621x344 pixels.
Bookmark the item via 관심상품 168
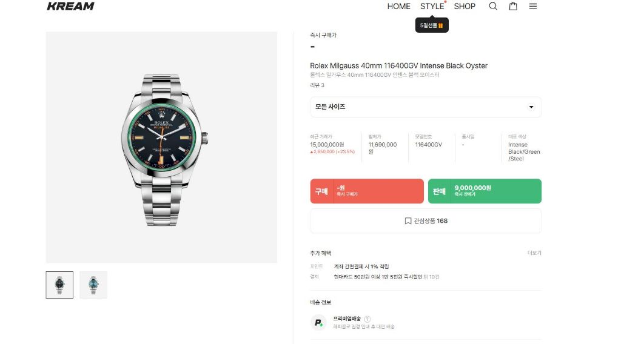coord(426,221)
